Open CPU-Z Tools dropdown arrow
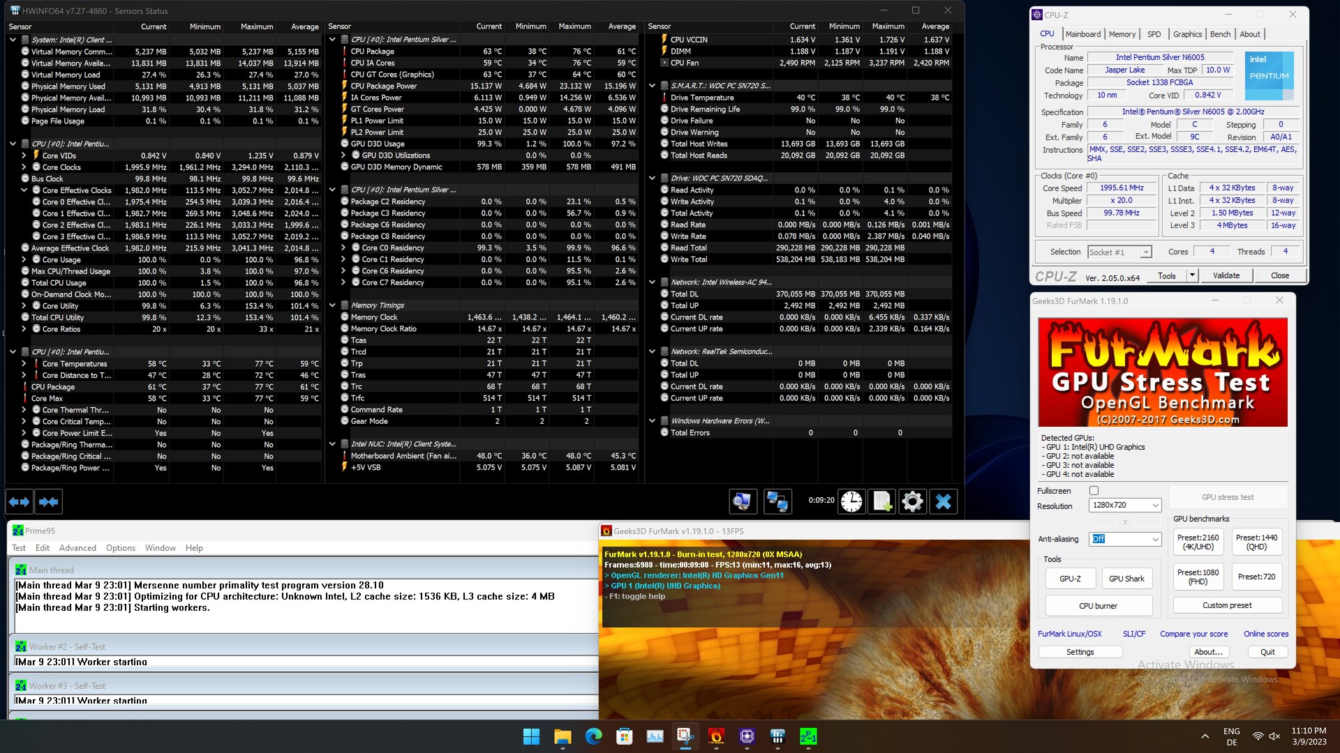 pos(1192,275)
